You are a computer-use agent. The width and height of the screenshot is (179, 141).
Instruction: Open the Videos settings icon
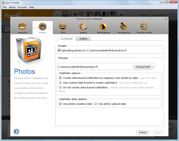tap(83, 27)
